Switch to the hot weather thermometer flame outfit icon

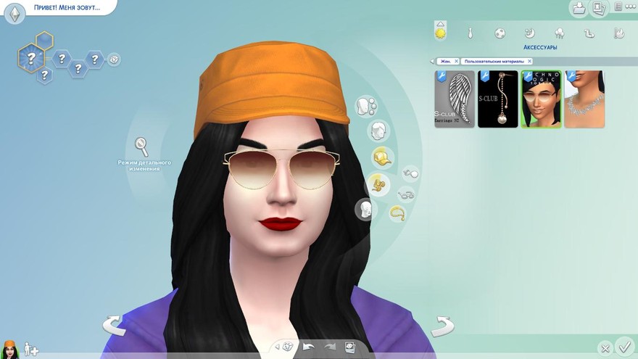(619, 33)
